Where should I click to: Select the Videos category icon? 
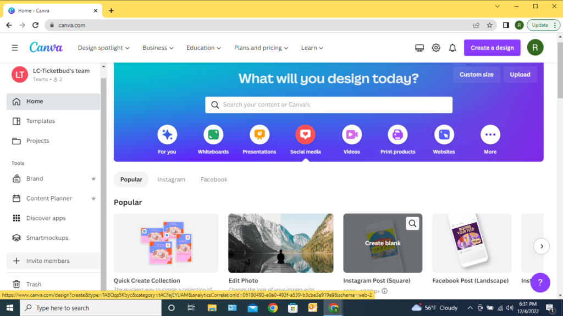click(352, 135)
